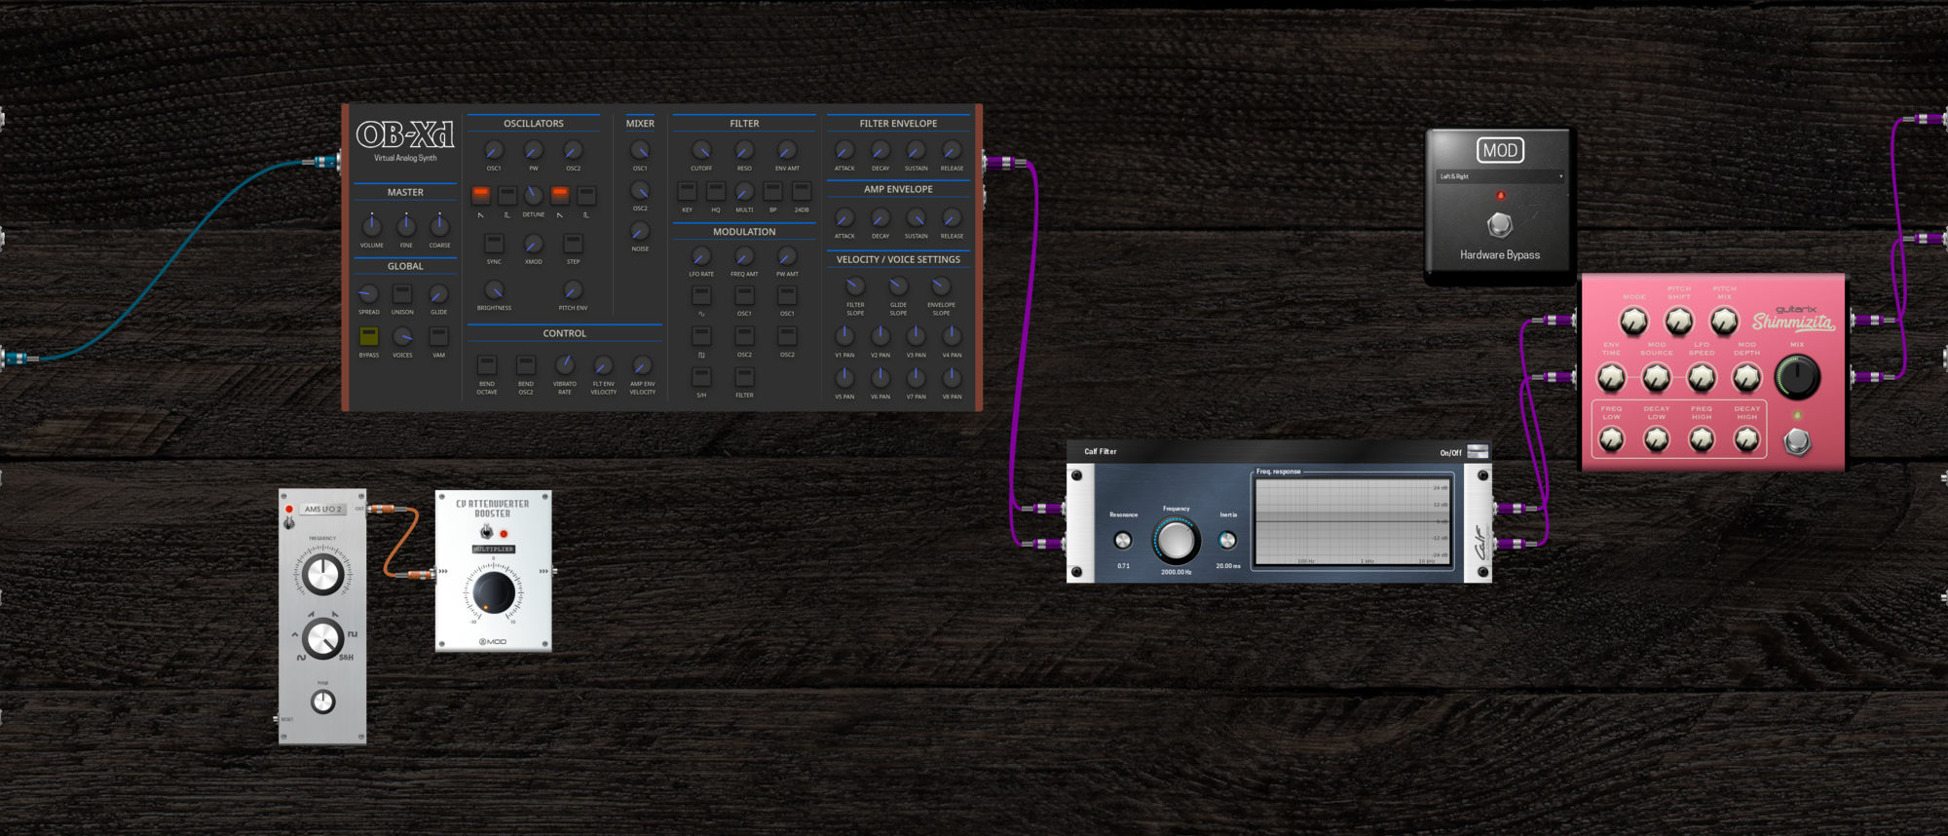Click the filter Cutoff knob

tap(701, 150)
